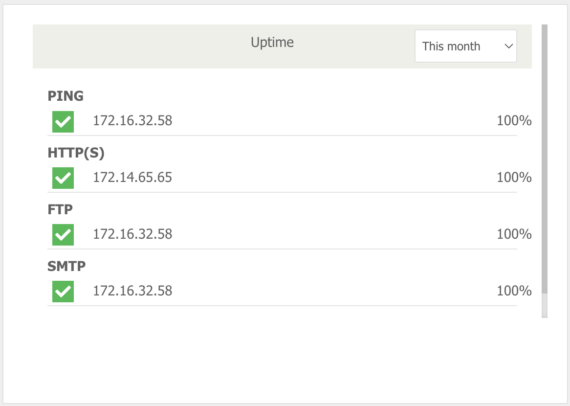570x406 pixels.
Task: Open the HTTP(S) monitor 172.14.65.65
Action: click(x=132, y=178)
